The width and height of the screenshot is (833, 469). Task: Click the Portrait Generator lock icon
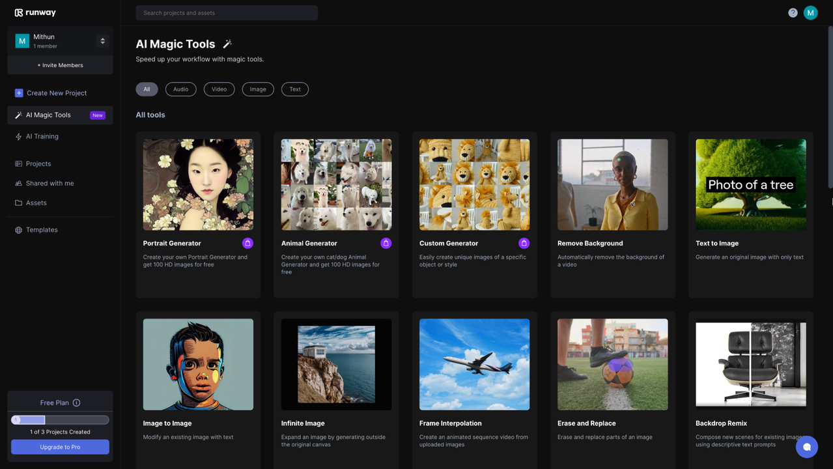247,243
